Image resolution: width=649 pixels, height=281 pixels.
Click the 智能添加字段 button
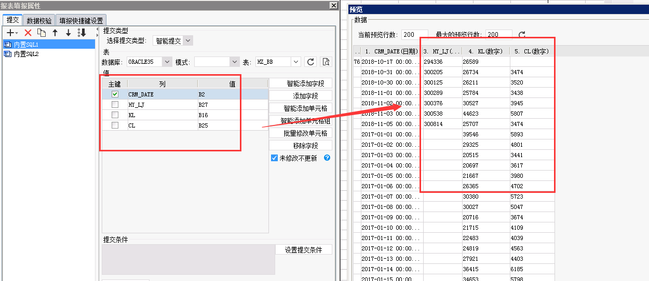click(301, 83)
